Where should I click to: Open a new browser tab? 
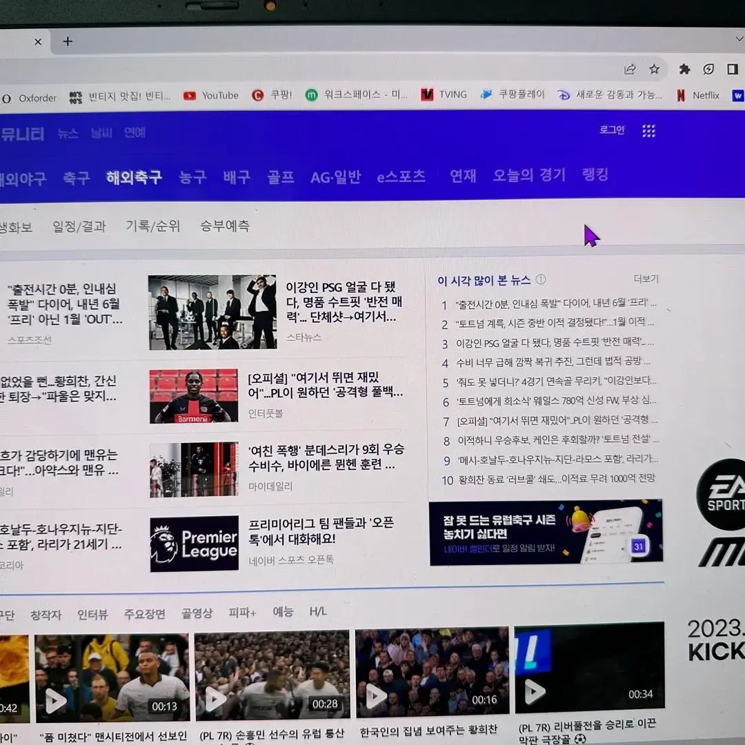point(68,41)
